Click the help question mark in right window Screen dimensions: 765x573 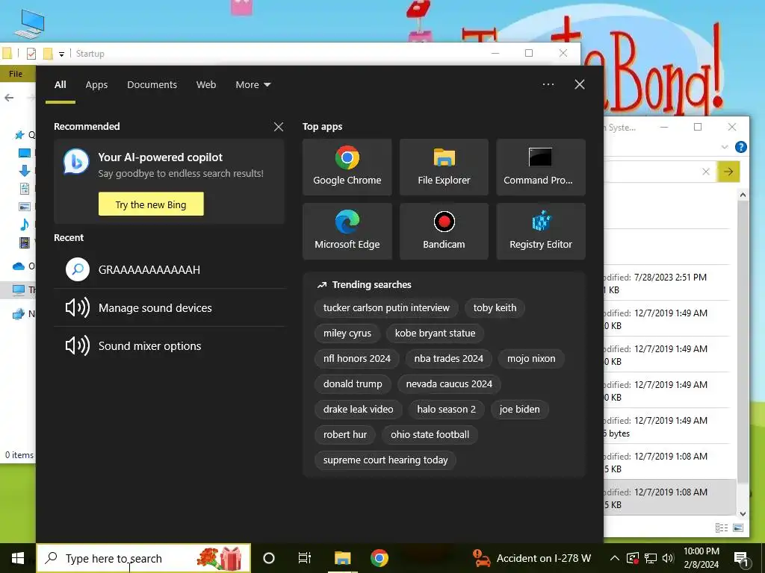click(x=740, y=147)
